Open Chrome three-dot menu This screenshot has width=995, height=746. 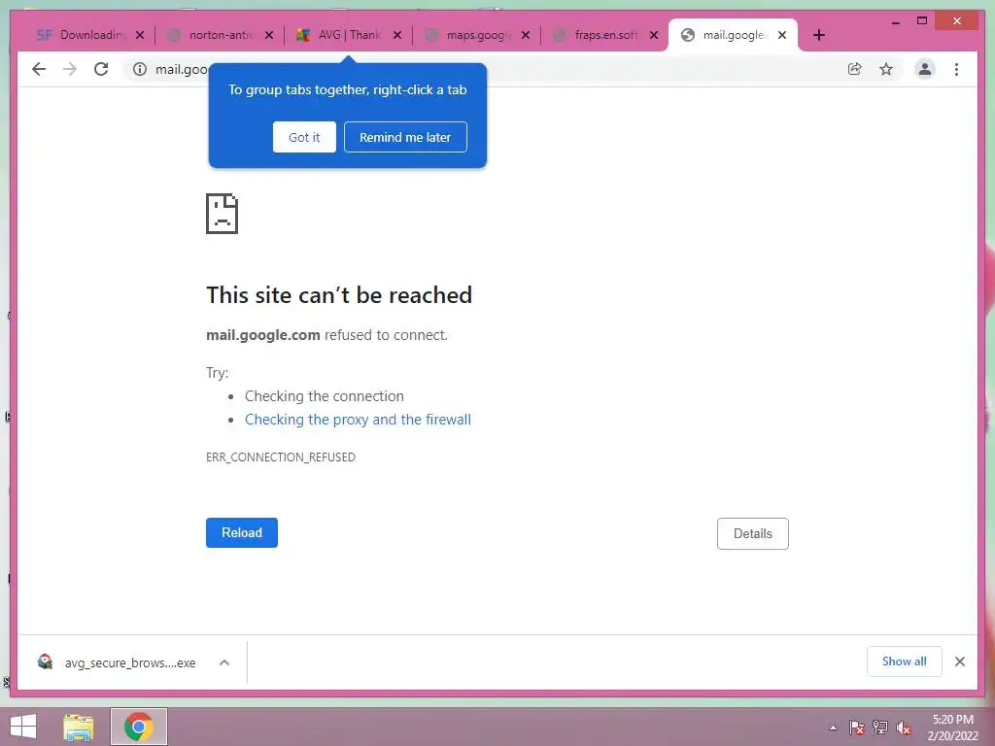956,69
